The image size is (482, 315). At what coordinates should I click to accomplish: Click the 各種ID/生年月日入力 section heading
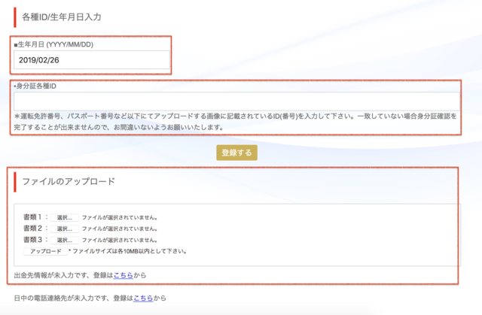click(x=61, y=16)
